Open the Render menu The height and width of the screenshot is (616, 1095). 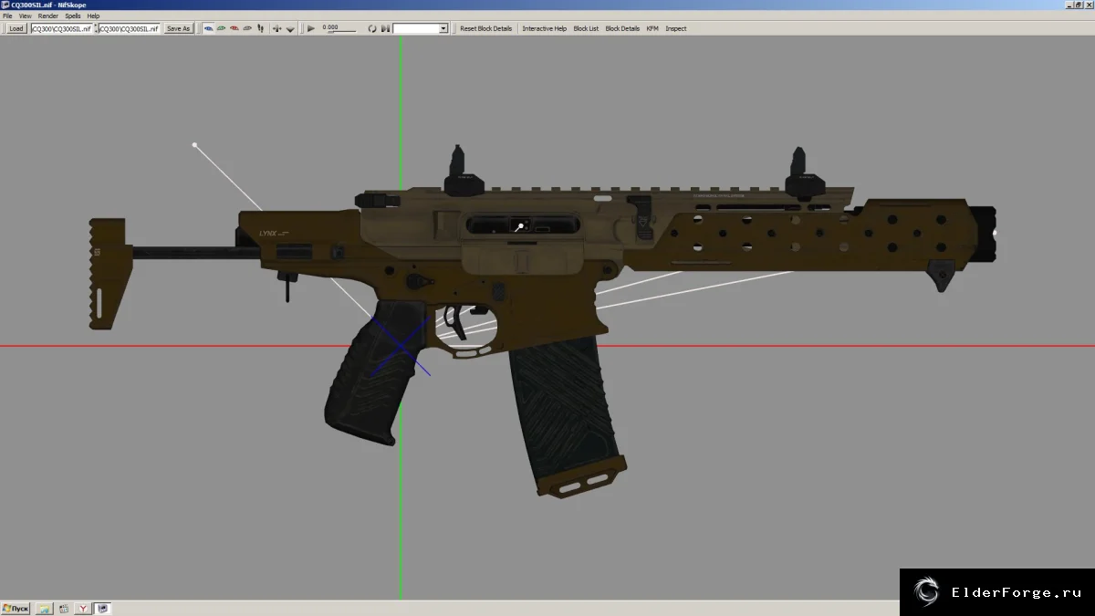(x=48, y=16)
